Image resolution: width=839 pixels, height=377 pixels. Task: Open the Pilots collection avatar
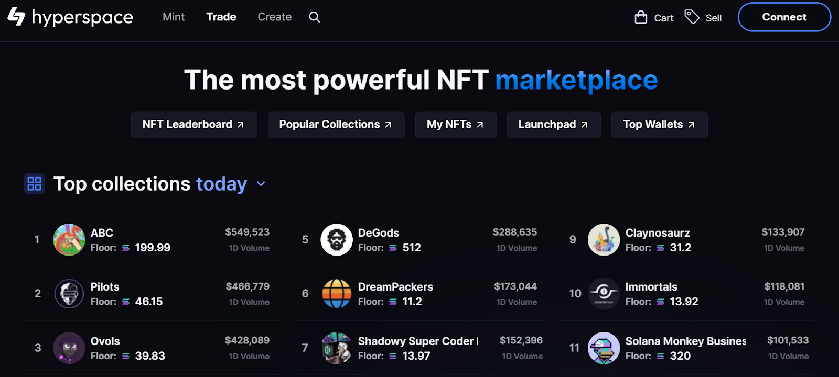click(69, 294)
